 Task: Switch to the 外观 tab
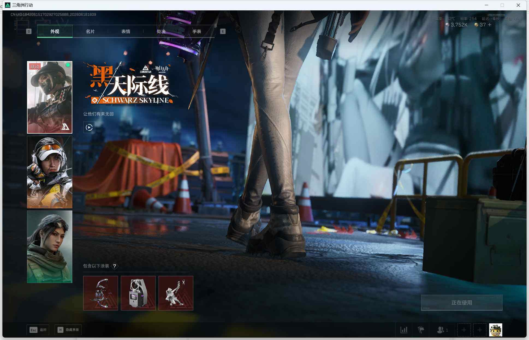tap(55, 31)
